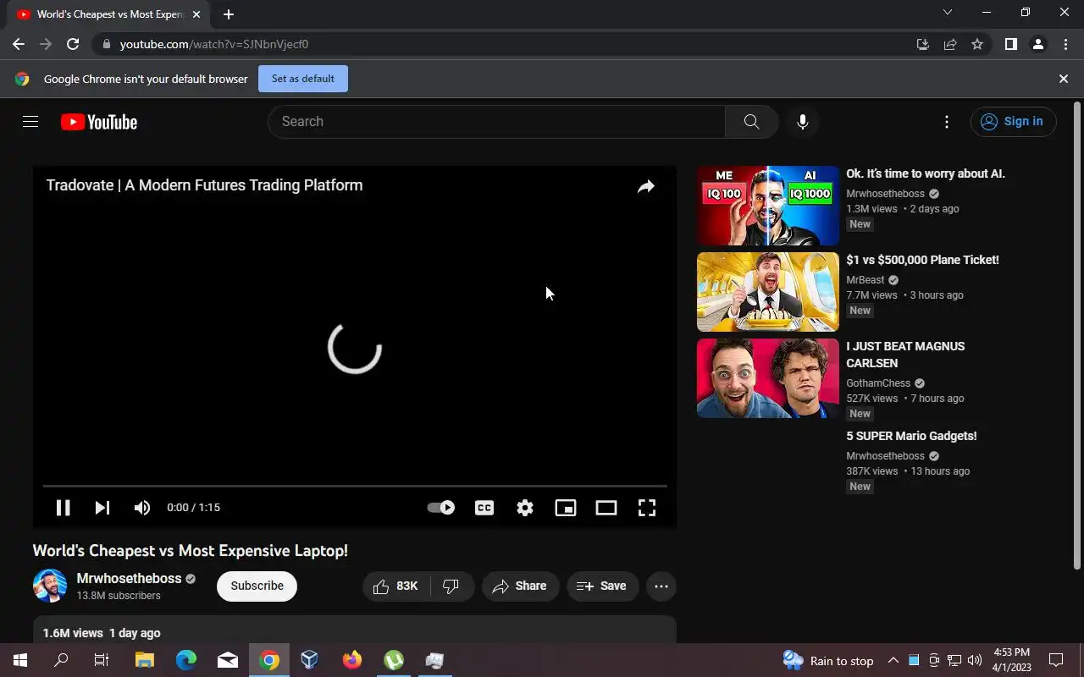The width and height of the screenshot is (1084, 677).
Task: Save video to playlist
Action: click(602, 586)
